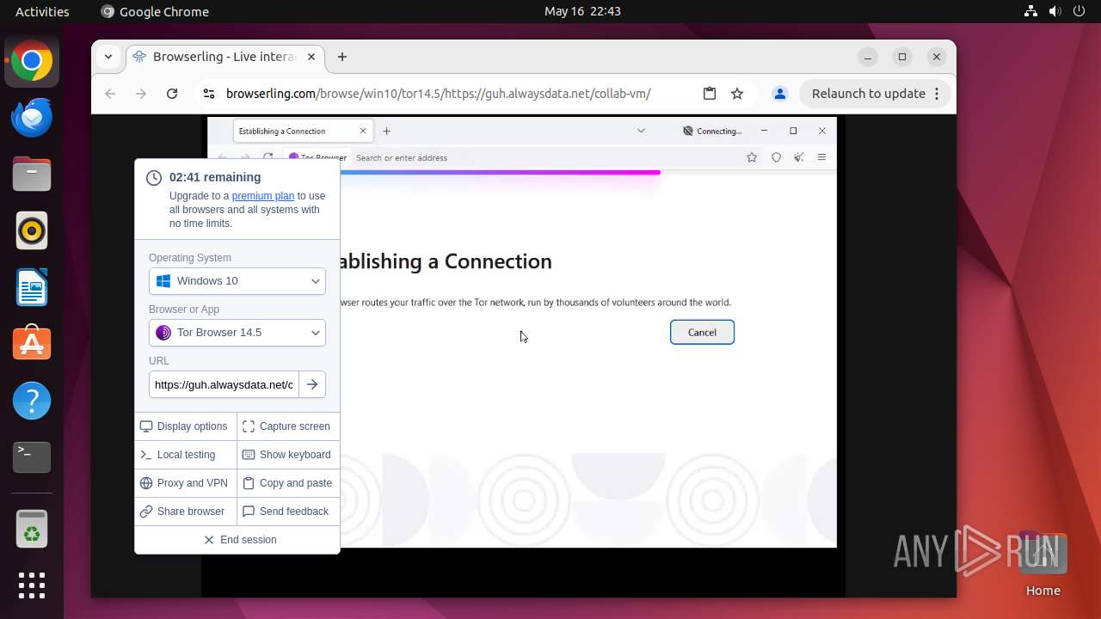Expand the Tor Browser 14.5 dropdown

237,333
